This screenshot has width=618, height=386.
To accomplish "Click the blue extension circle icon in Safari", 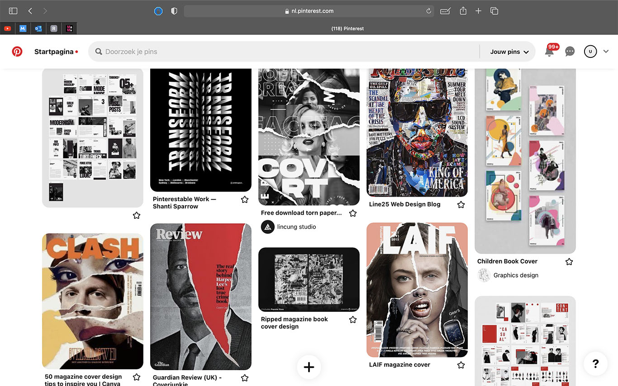I will 158,11.
